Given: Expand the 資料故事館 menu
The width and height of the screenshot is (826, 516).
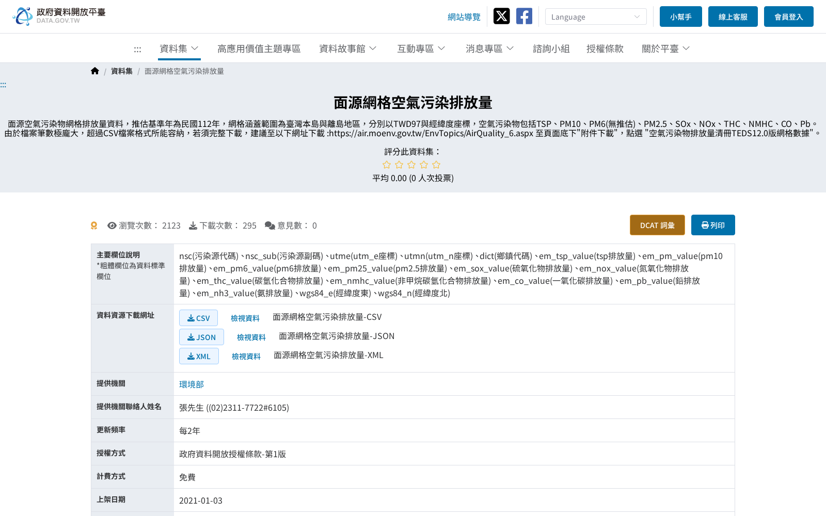Looking at the screenshot, I should [x=348, y=49].
